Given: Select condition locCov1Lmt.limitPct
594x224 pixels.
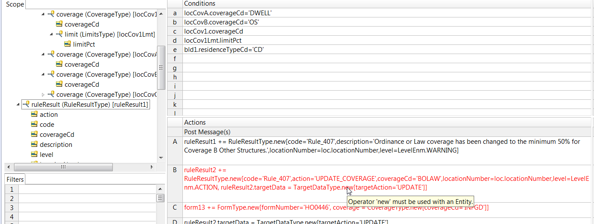Looking at the screenshot, I should point(387,40).
